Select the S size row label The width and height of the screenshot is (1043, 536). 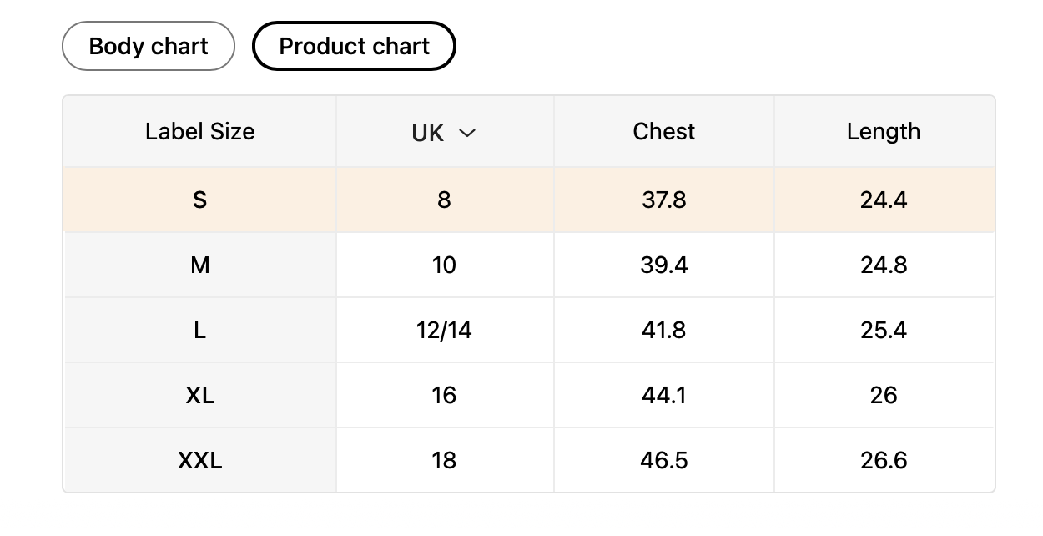pos(199,200)
